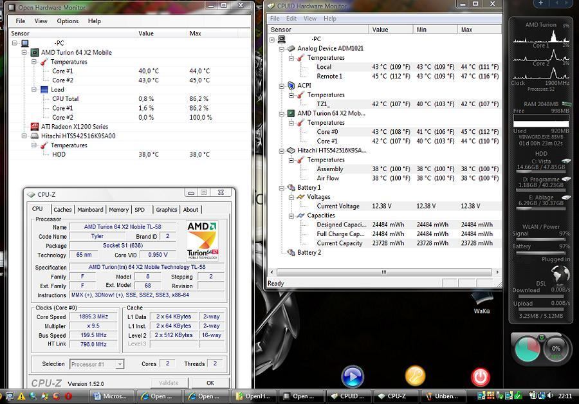
Task: Click the Battery 2 icon in CPUID Hardware Monitor
Action: 291,253
